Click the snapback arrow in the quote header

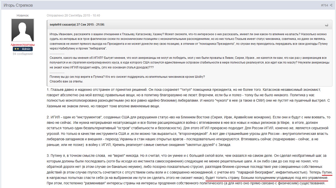coord(327,25)
